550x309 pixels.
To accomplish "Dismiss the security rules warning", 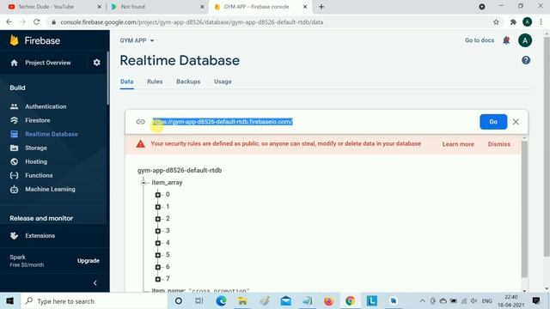I will point(498,144).
